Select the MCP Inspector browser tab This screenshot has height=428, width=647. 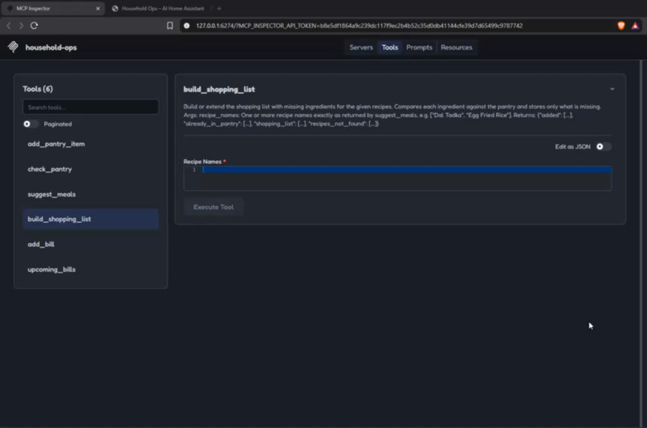[x=53, y=8]
